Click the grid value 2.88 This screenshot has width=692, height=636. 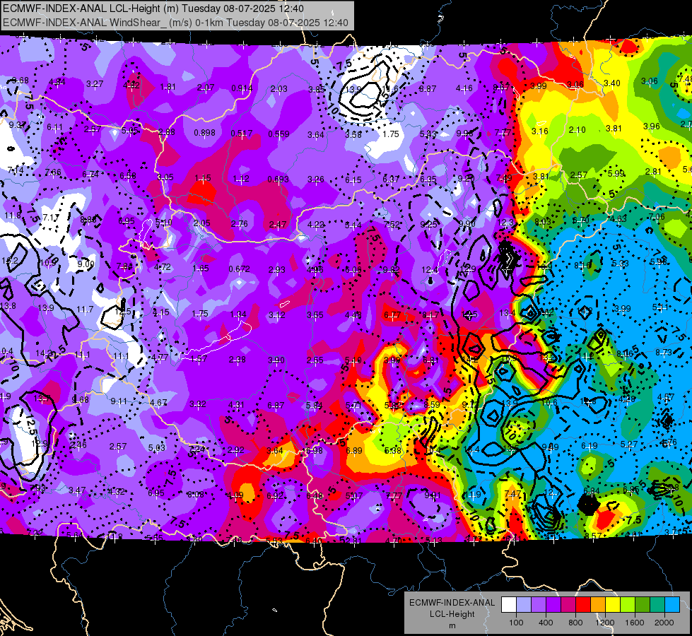[x=166, y=132]
